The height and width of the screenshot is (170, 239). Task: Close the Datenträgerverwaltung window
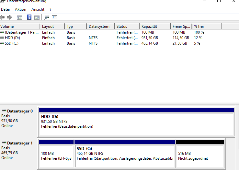(234, 1)
